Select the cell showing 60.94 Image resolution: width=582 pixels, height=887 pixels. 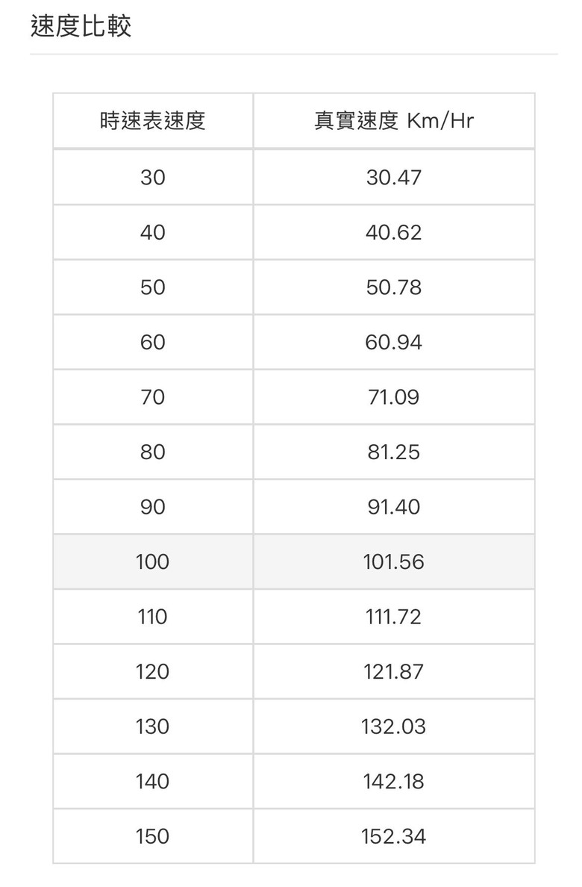point(394,342)
